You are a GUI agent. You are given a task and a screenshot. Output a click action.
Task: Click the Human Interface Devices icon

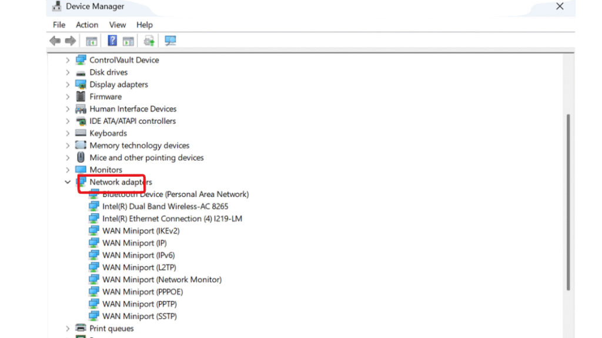point(81,109)
